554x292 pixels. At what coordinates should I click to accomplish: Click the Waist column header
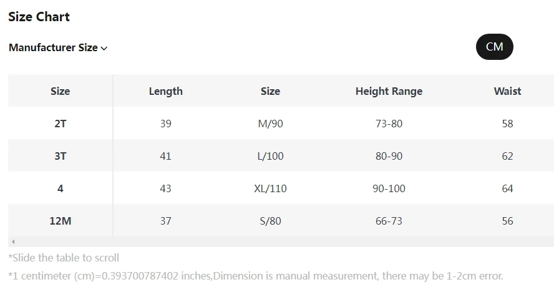507,91
